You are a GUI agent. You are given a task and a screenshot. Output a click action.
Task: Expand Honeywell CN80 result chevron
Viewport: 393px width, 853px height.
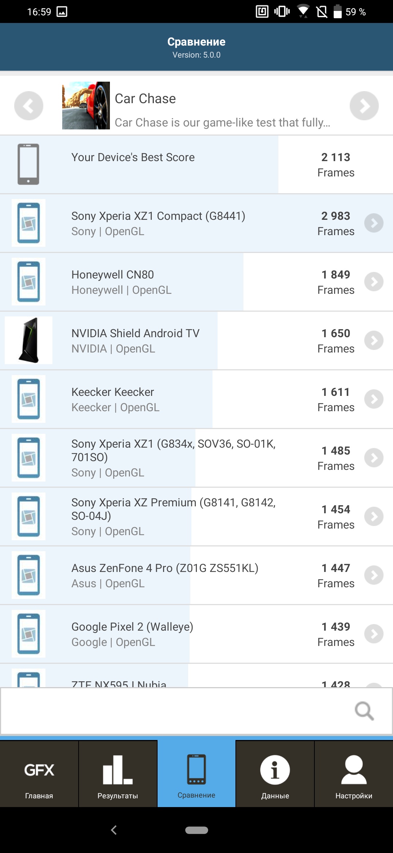[374, 282]
